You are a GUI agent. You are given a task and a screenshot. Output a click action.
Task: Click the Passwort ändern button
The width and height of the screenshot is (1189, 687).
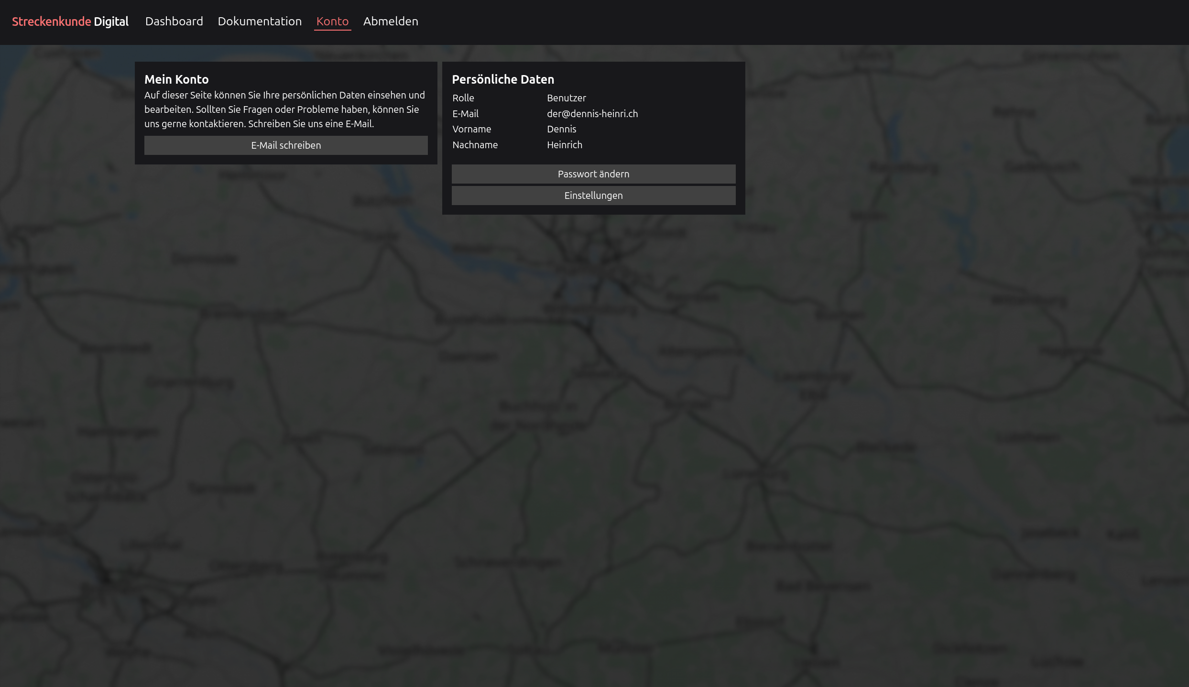tap(593, 174)
